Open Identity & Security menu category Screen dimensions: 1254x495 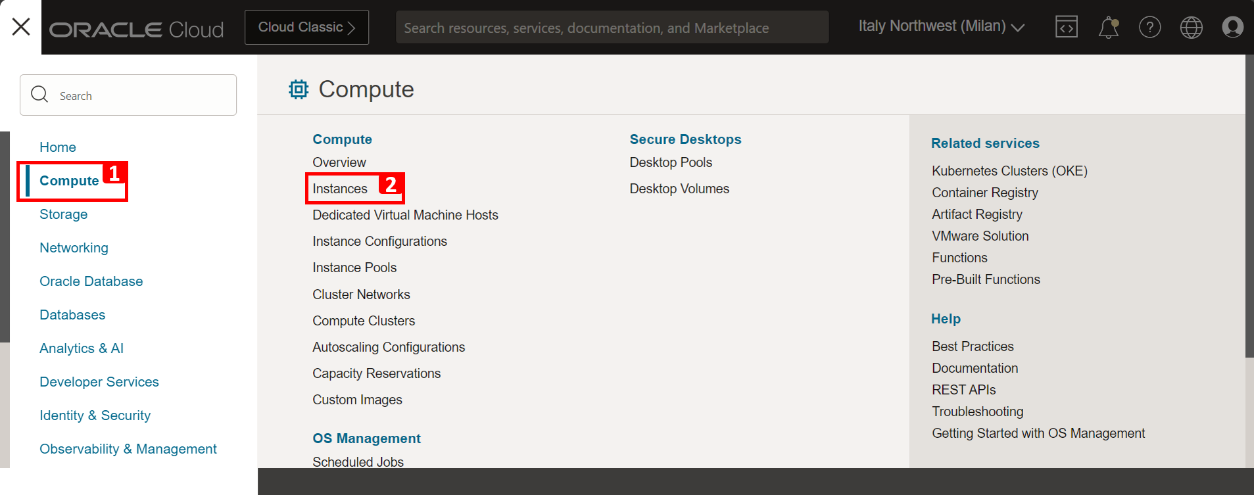95,415
